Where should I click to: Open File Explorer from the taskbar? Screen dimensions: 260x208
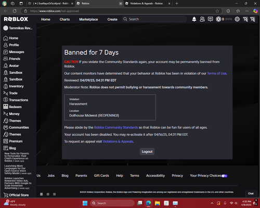pos(158,203)
